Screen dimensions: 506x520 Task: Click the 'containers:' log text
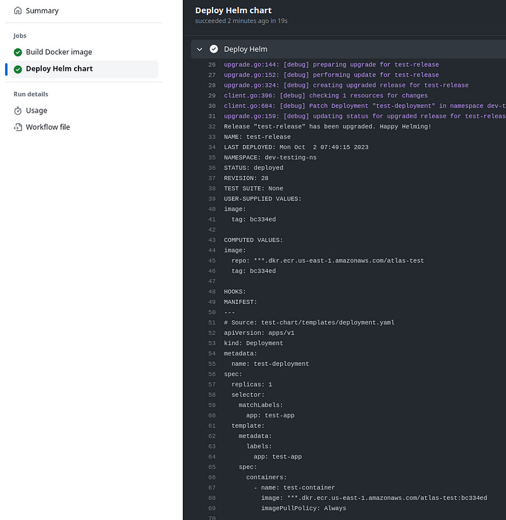click(x=266, y=478)
